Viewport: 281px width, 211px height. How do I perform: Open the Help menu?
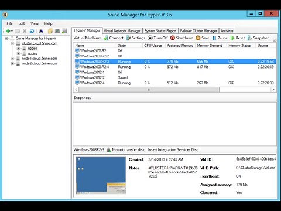tap(48, 23)
